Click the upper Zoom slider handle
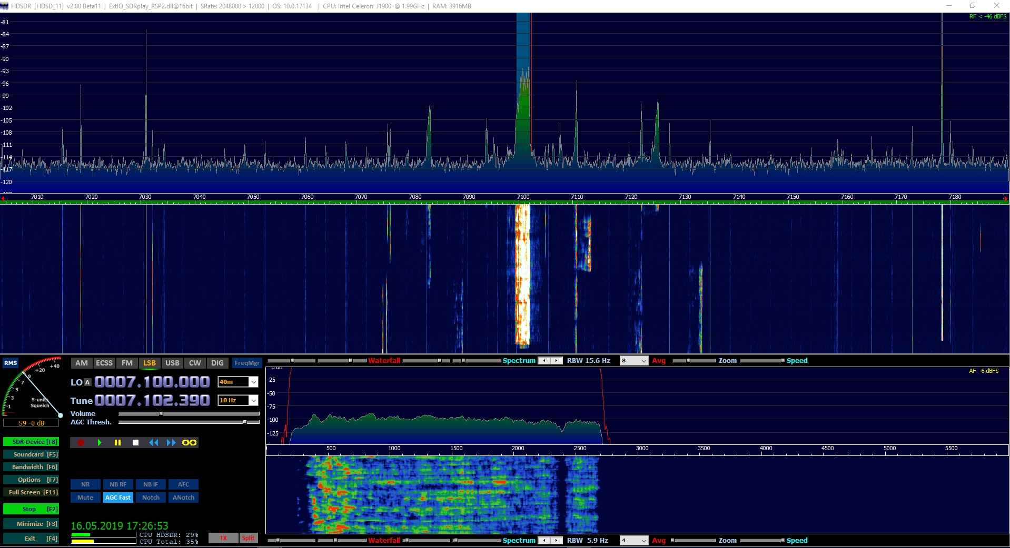The image size is (1010, 548). 688,361
